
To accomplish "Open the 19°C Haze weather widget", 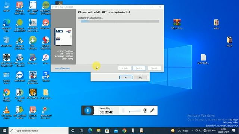I will coord(180,131).
